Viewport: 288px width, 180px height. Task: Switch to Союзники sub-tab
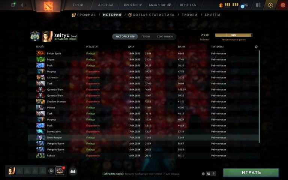tap(165, 37)
